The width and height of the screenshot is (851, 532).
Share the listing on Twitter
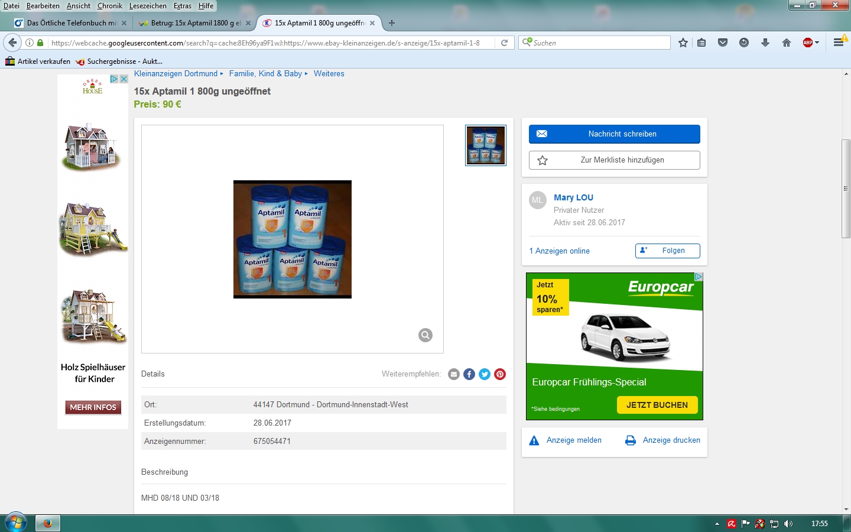click(485, 374)
